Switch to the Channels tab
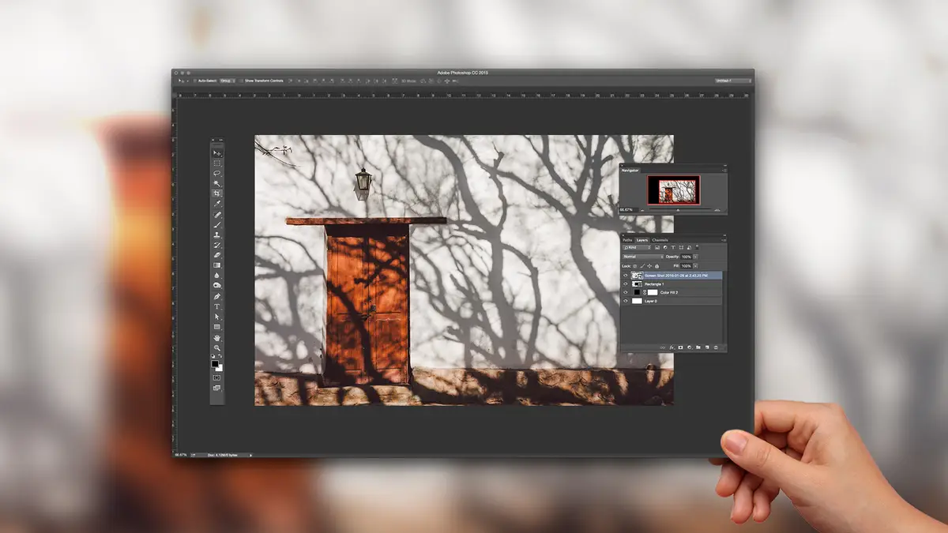Image resolution: width=948 pixels, height=533 pixels. coord(660,240)
